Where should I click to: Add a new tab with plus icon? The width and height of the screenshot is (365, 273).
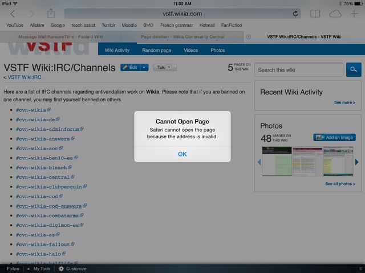(354, 14)
